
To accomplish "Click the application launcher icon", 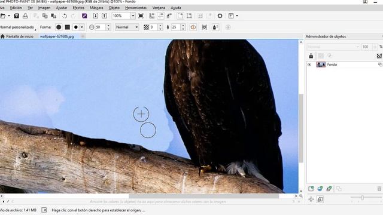I will pos(231,16).
